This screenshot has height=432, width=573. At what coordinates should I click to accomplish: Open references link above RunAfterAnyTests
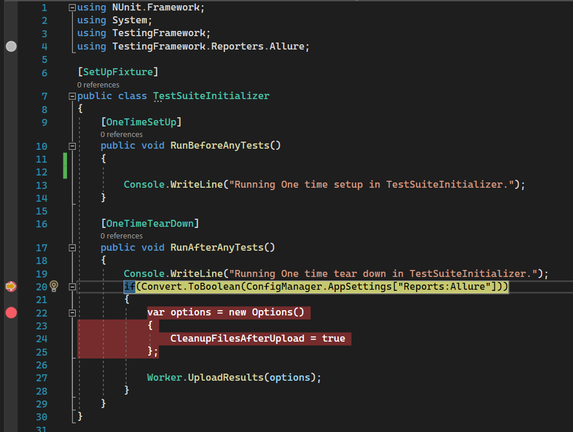(x=122, y=236)
